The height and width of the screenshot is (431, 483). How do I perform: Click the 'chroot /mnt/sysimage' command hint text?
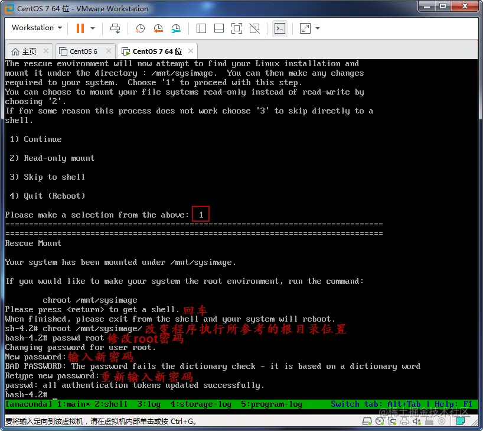[x=90, y=300]
